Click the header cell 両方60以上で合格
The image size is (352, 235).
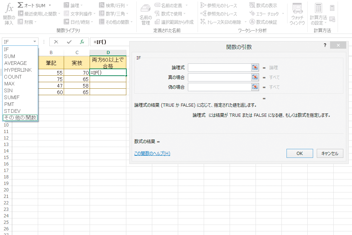(x=108, y=63)
